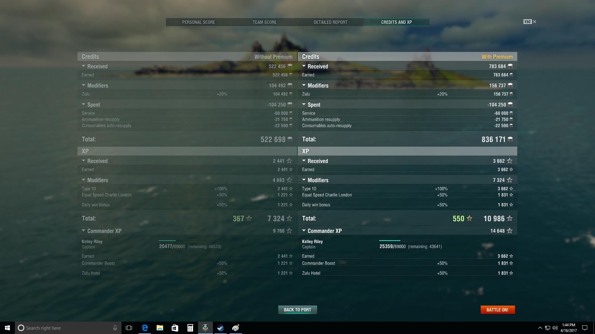The width and height of the screenshot is (595, 334).
Task: Collapse Commander XP in Without Premium column
Action: pos(83,231)
